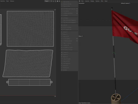Click Stop Interactive Mapping
The width and height of the screenshot is (138, 104).
click(70, 23)
